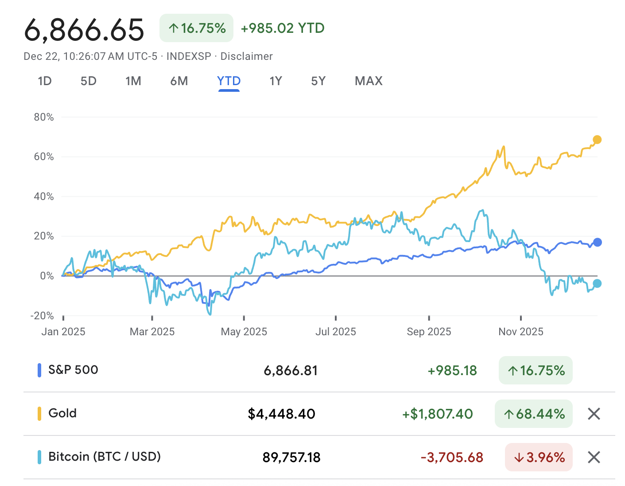Image resolution: width=625 pixels, height=486 pixels.
Task: Click the green 16.75% badge in header
Action: 196,28
